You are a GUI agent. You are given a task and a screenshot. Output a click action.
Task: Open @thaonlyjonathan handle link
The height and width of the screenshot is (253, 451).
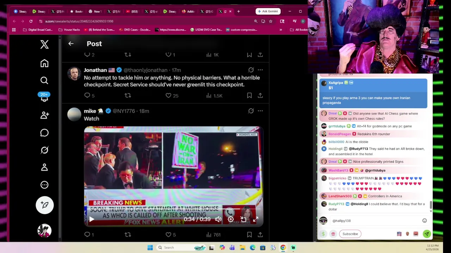[x=146, y=70]
